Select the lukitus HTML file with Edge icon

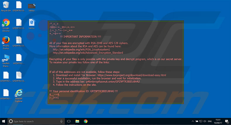coord(32,23)
